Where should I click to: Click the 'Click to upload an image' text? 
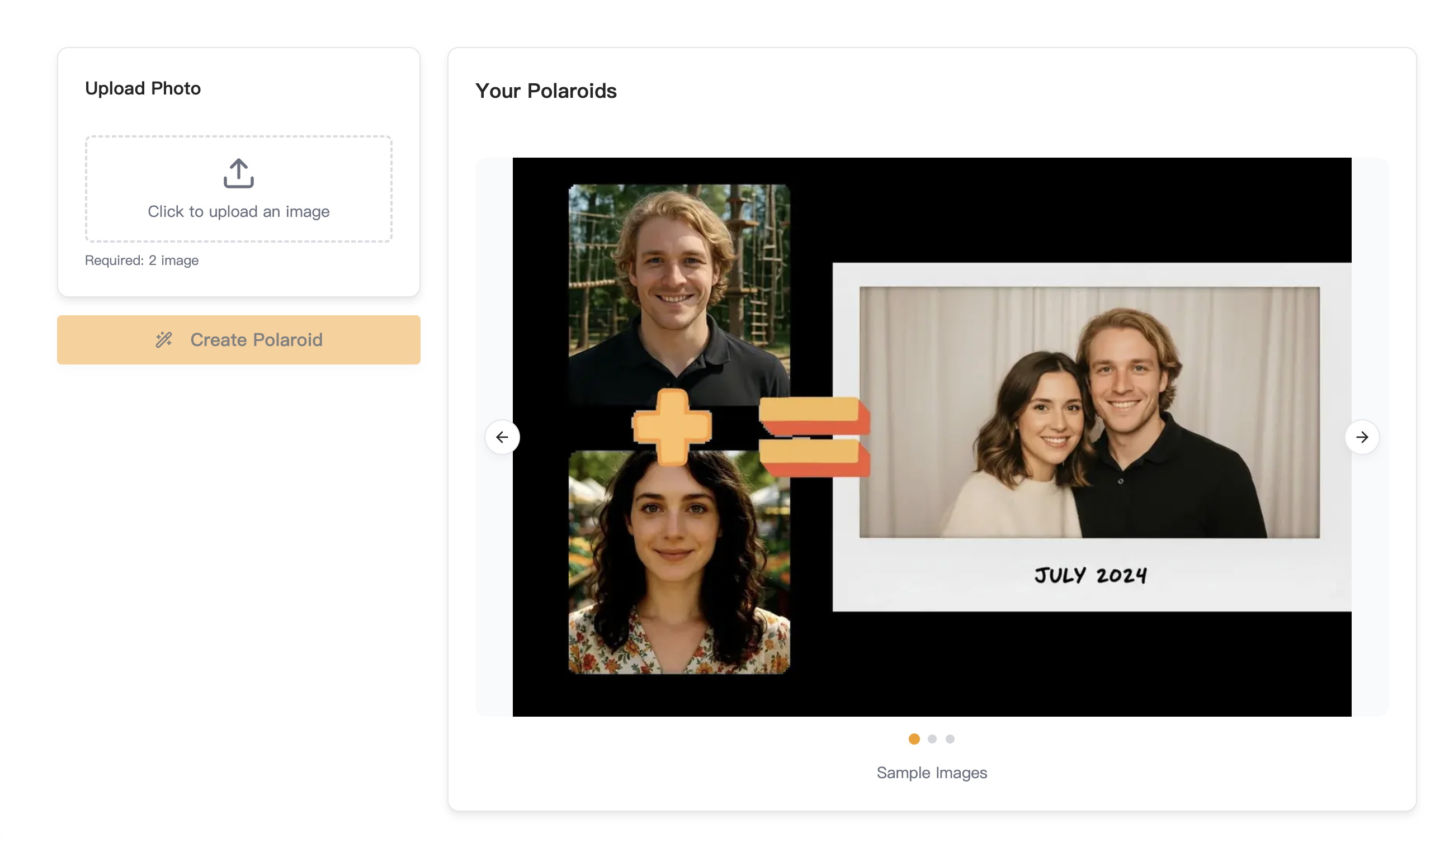point(238,212)
